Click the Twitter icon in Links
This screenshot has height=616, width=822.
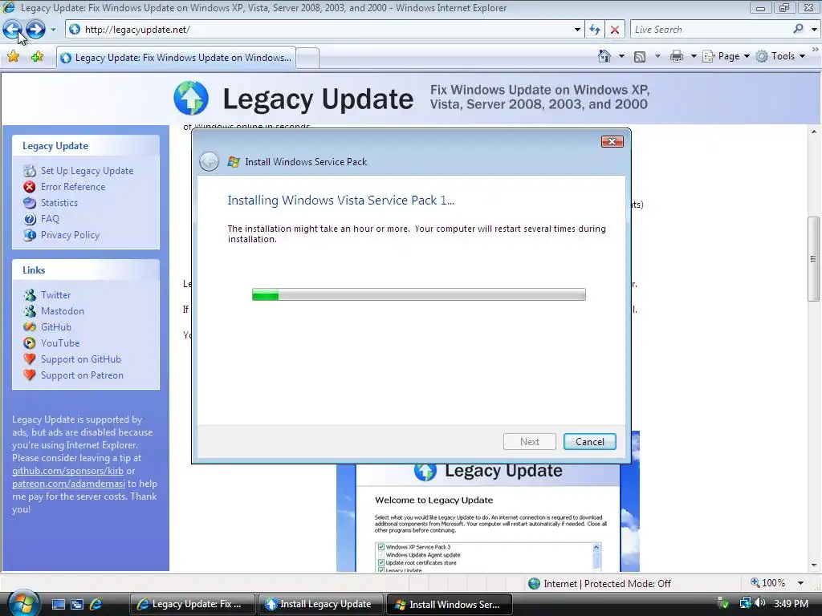pyautogui.click(x=30, y=295)
